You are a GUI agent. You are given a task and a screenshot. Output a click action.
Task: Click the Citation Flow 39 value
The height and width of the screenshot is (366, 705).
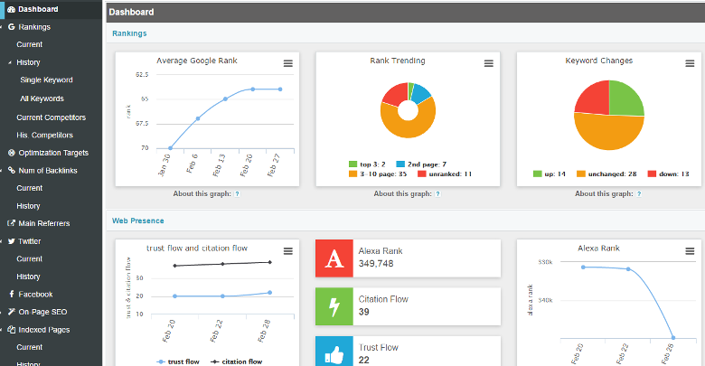[x=363, y=312]
